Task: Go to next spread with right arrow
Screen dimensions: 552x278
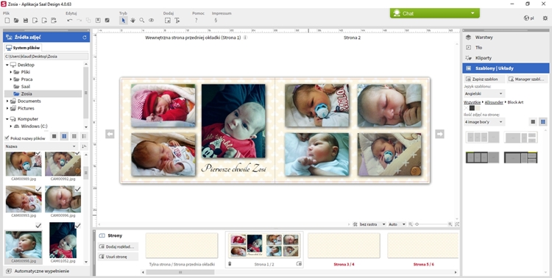Action: pos(439,134)
